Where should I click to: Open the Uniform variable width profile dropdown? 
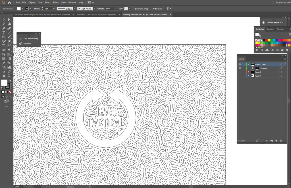coord(75,9)
